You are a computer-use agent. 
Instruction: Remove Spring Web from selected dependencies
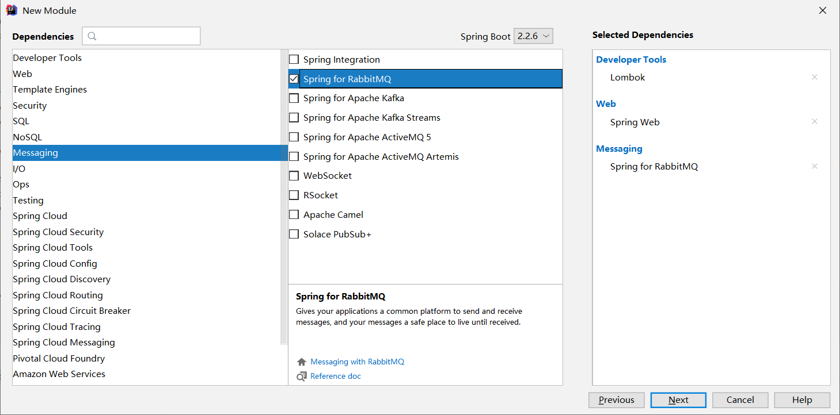tap(815, 121)
